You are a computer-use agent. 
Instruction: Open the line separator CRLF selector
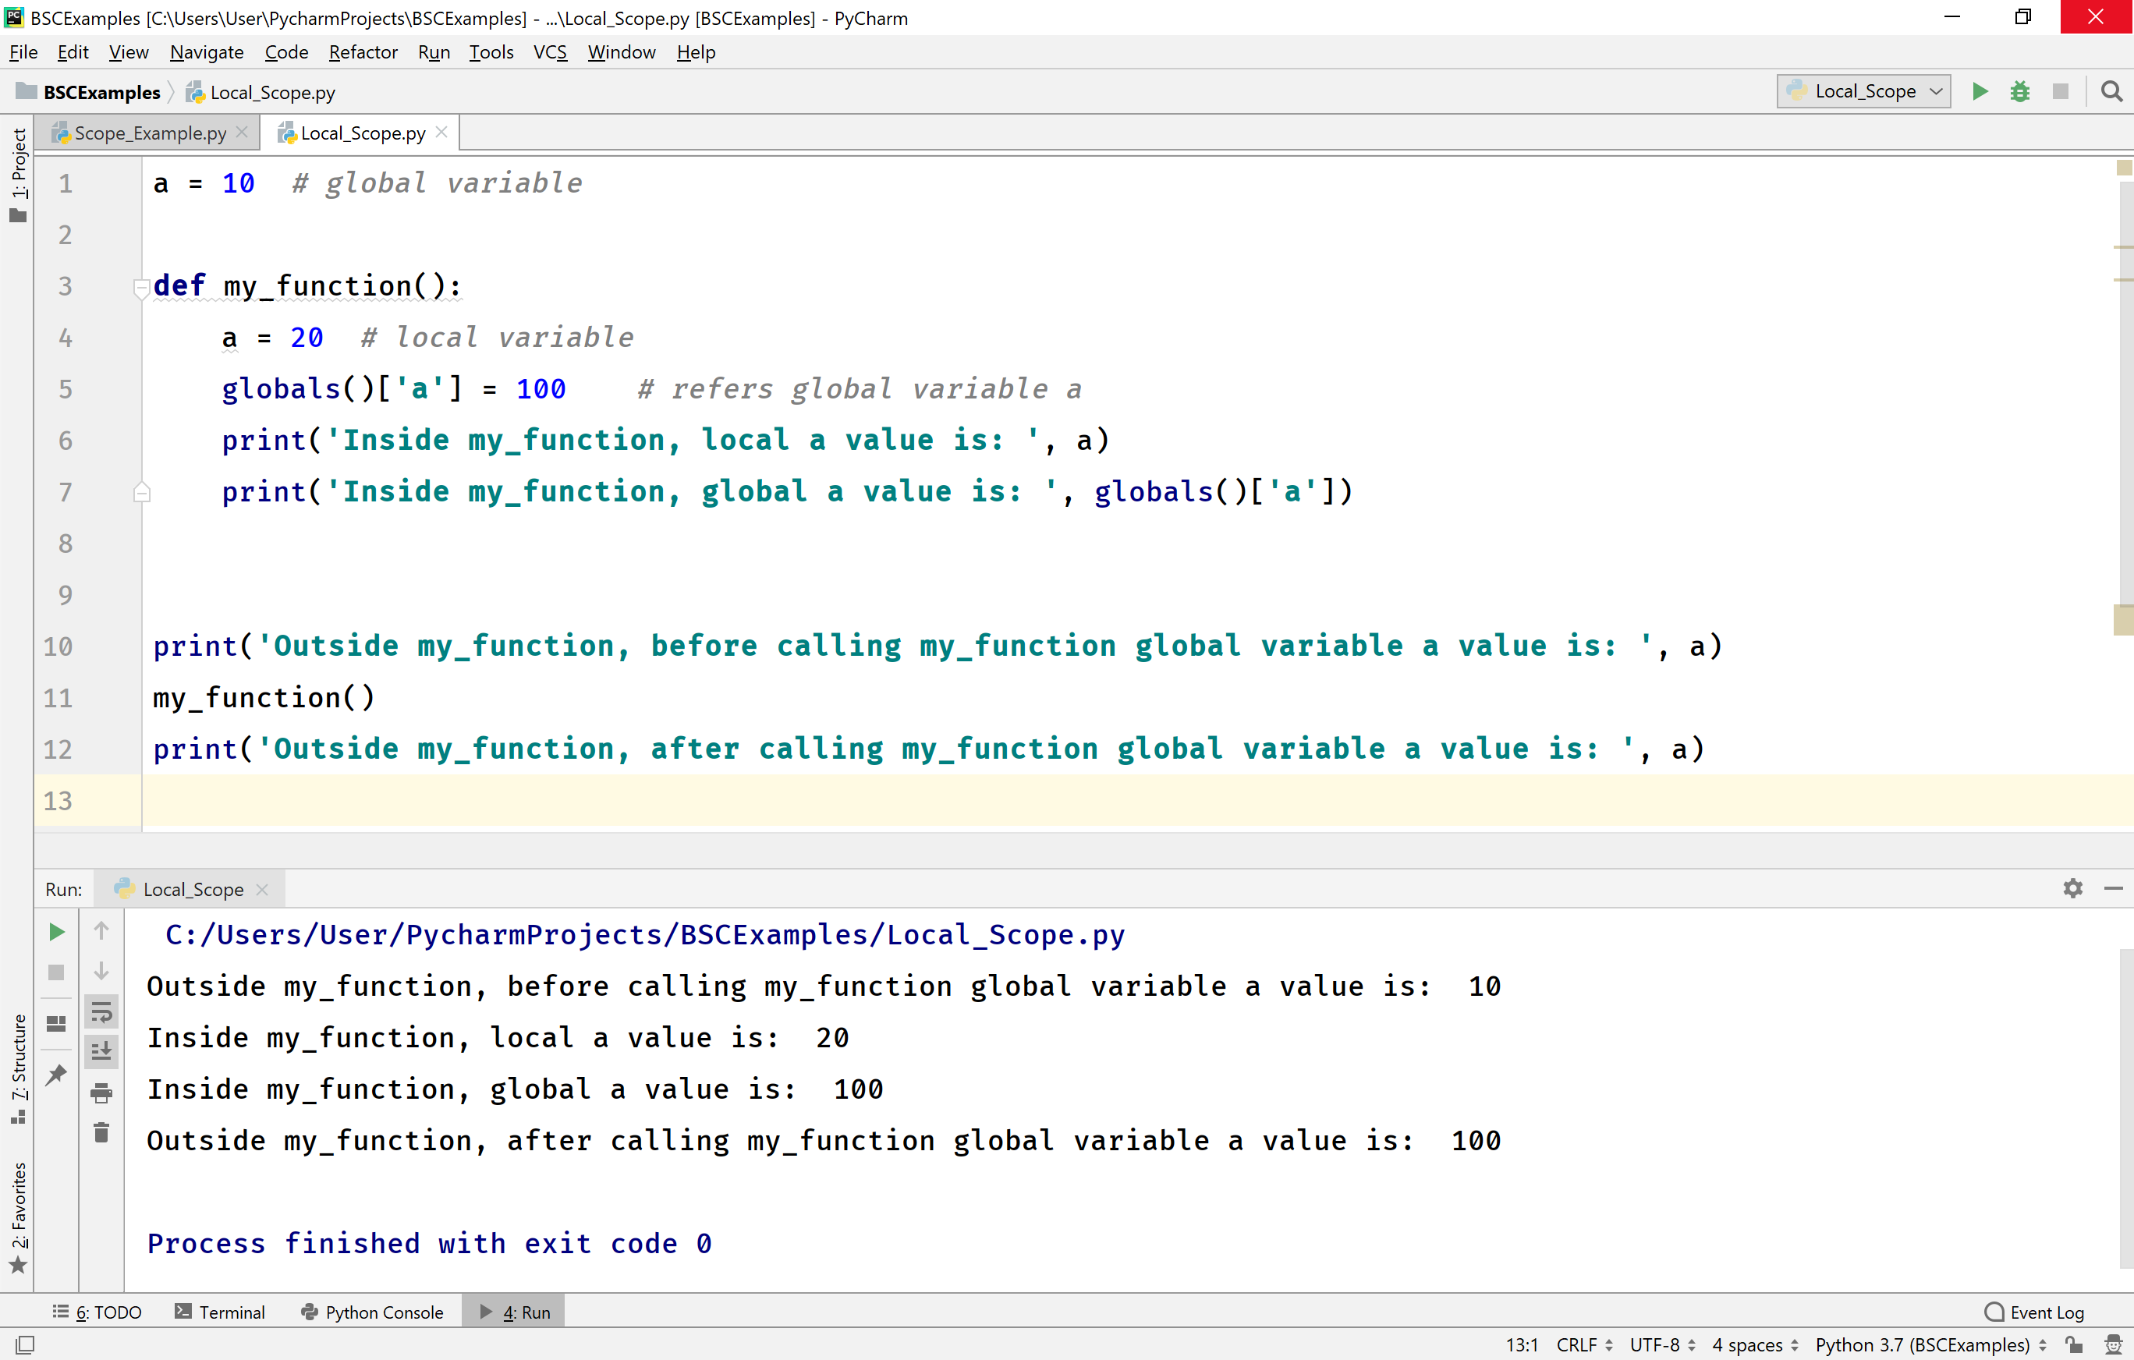(1583, 1344)
